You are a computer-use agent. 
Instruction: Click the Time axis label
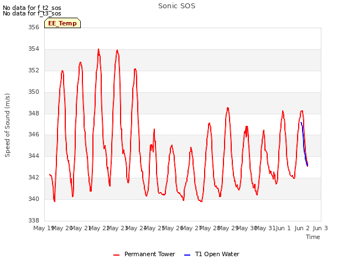coord(313,237)
